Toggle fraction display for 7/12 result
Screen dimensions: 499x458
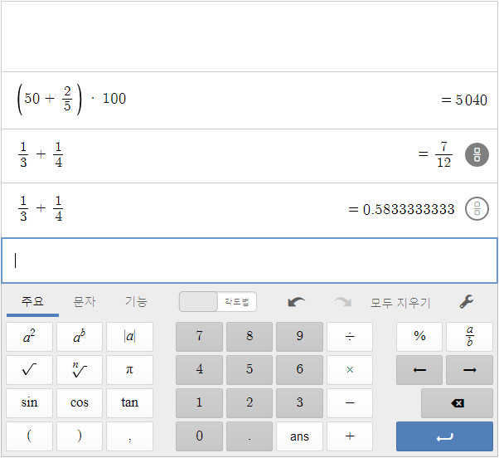coord(477,155)
